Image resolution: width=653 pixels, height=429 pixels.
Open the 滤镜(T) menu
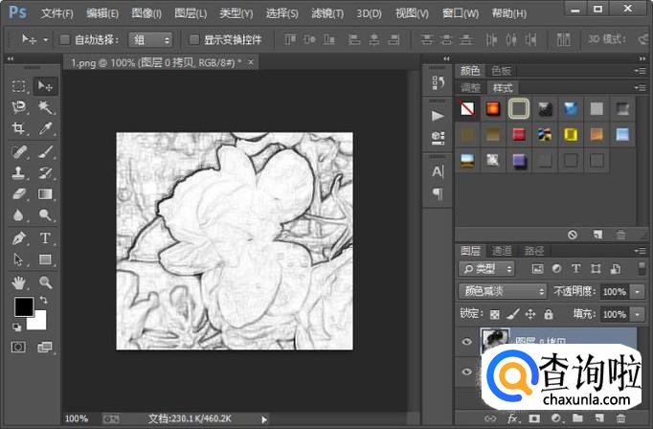click(x=329, y=13)
